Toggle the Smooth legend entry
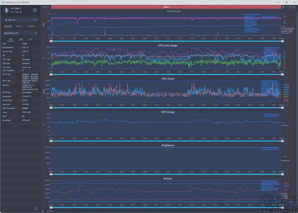The image size is (298, 213). [x=288, y=28]
